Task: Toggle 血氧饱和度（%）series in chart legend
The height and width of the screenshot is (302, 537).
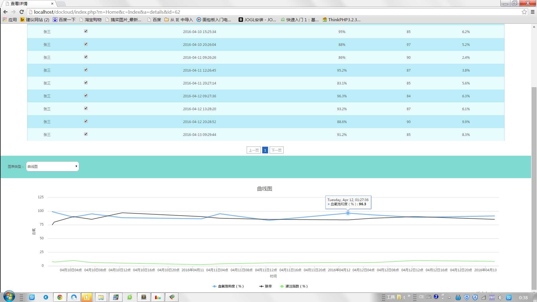Action: coord(228,286)
